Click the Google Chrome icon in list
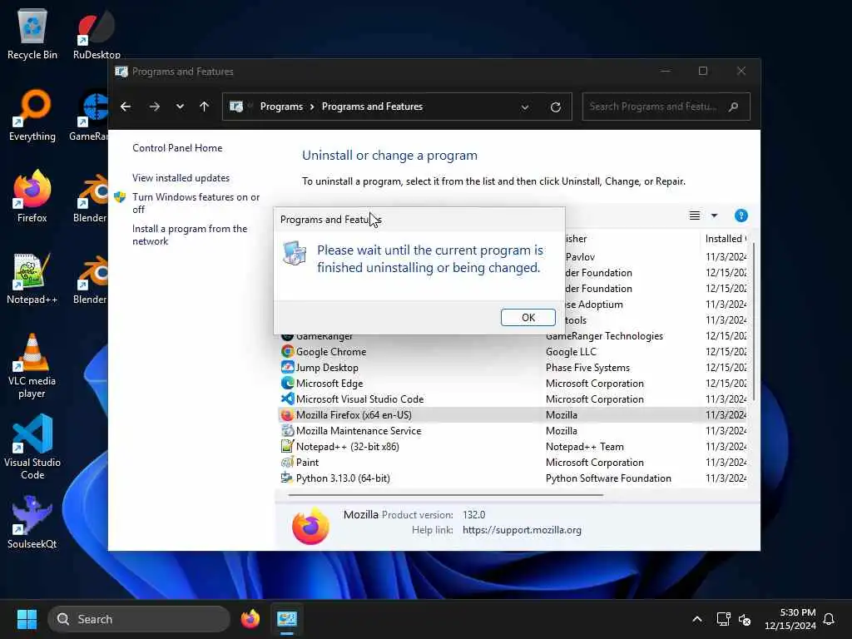 tap(287, 352)
